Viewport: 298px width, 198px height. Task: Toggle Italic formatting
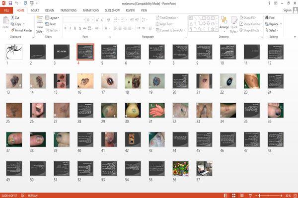coord(70,28)
